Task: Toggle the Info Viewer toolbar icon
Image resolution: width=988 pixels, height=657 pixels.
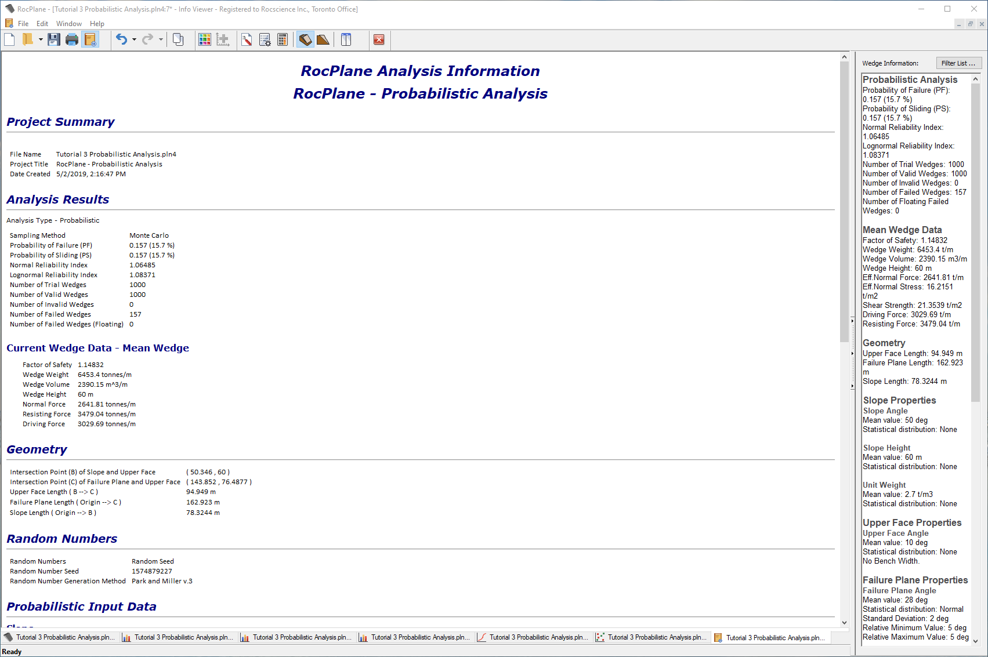Action: point(90,39)
